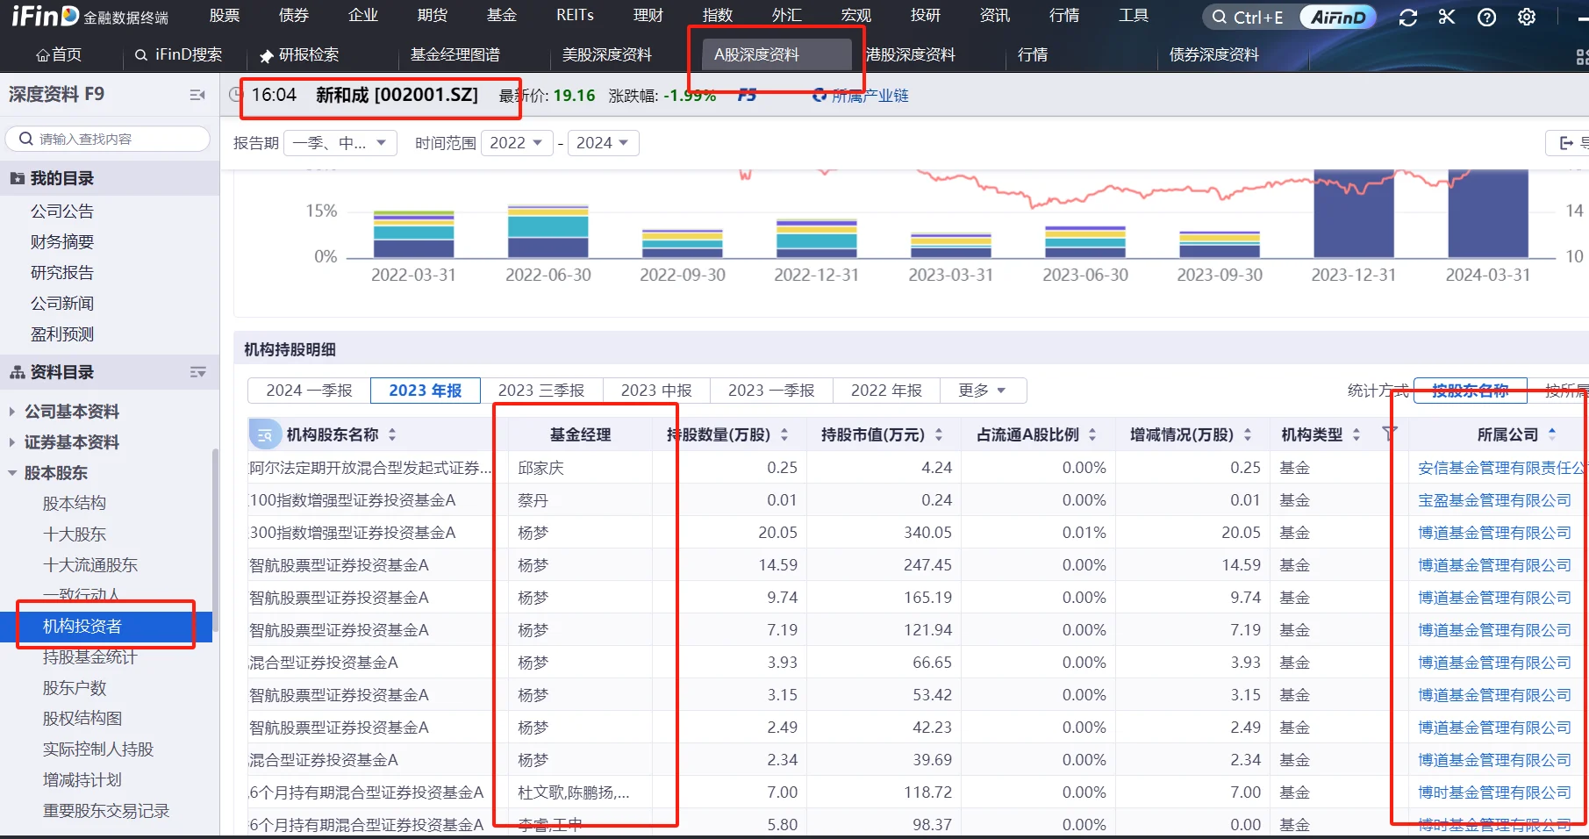Launch the AiFinD assistant icon
Viewport: 1589px width, 839px height.
tap(1337, 16)
